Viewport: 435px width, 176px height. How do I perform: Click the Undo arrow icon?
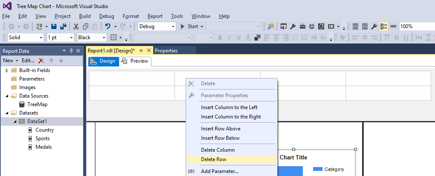tap(108, 26)
